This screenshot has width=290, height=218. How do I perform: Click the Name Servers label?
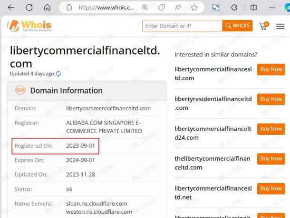[33, 204]
